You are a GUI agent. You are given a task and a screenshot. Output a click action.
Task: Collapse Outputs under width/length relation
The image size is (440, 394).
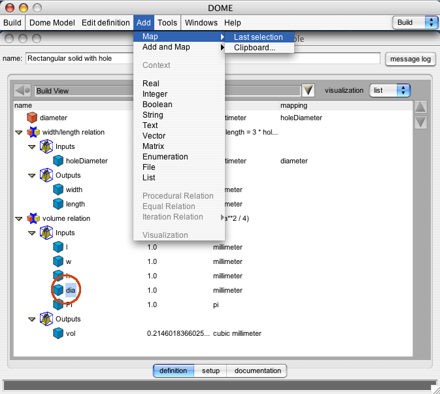pos(32,176)
